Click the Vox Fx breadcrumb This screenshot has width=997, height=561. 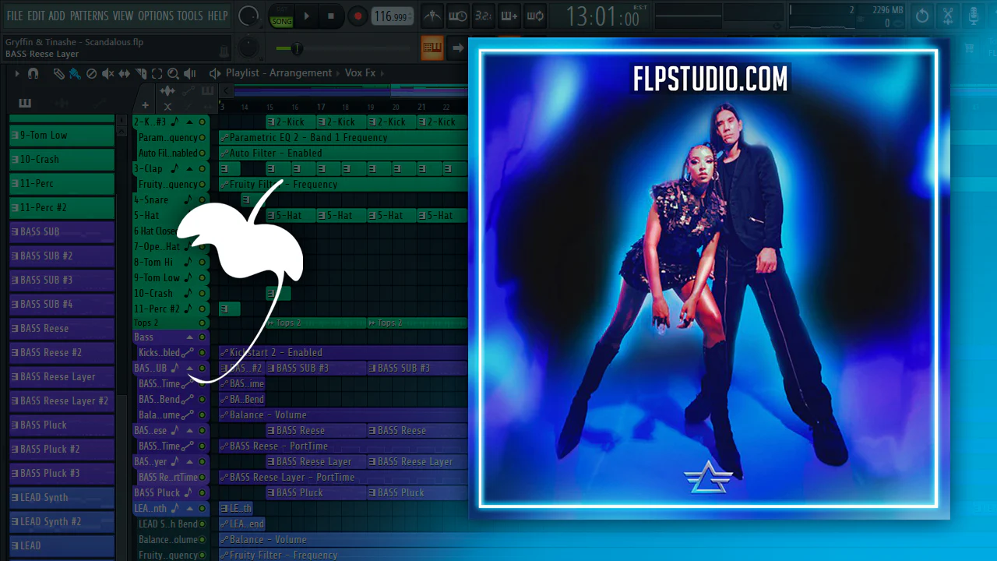[360, 73]
